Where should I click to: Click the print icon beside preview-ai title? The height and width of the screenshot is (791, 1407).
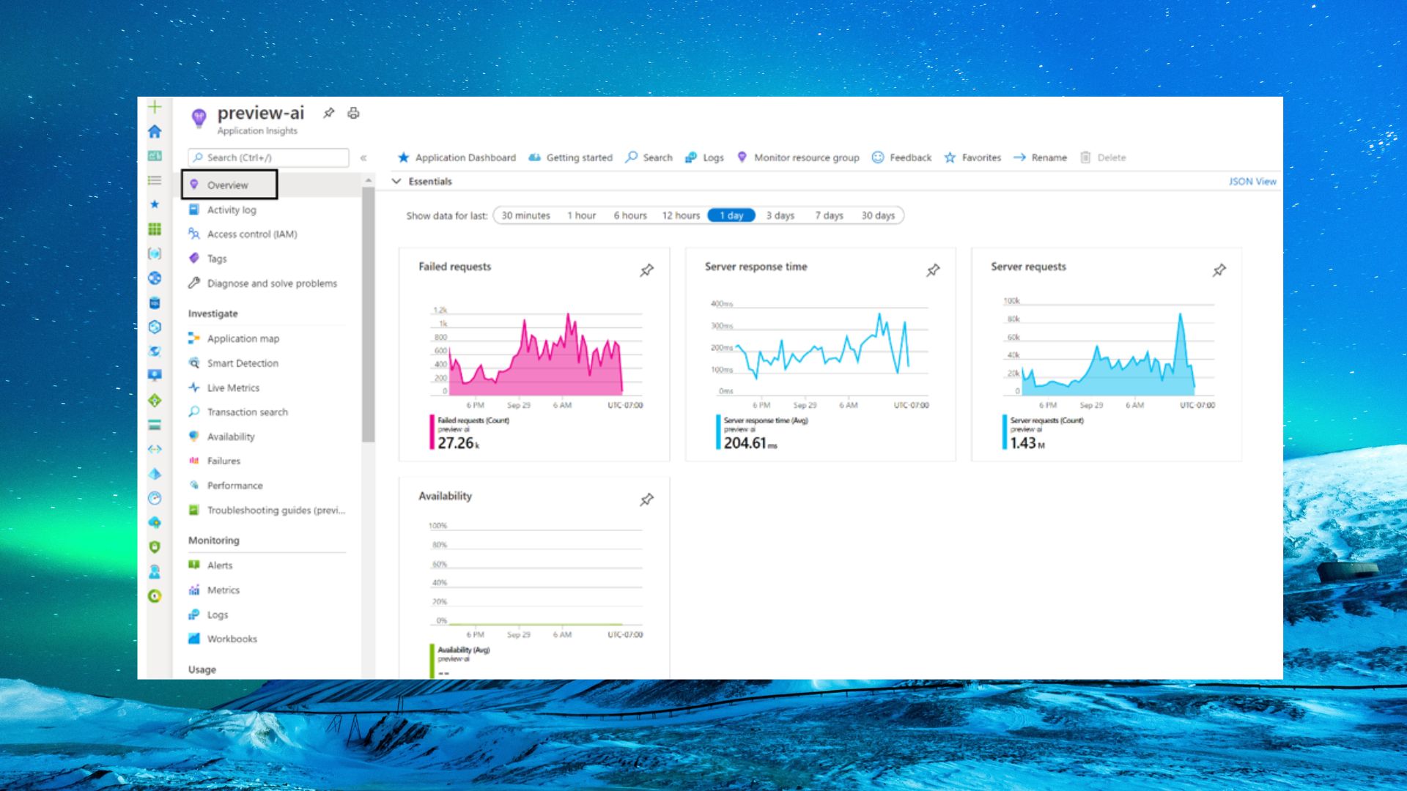354,114
